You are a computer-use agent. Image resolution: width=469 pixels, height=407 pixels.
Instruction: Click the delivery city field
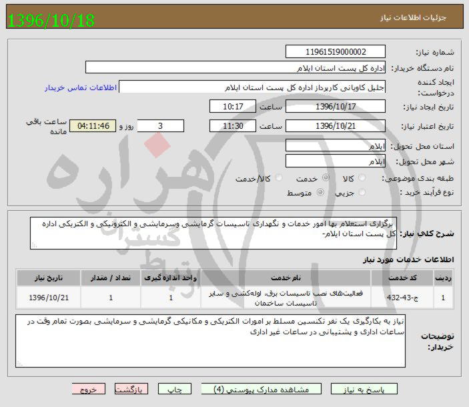pyautogui.click(x=336, y=161)
